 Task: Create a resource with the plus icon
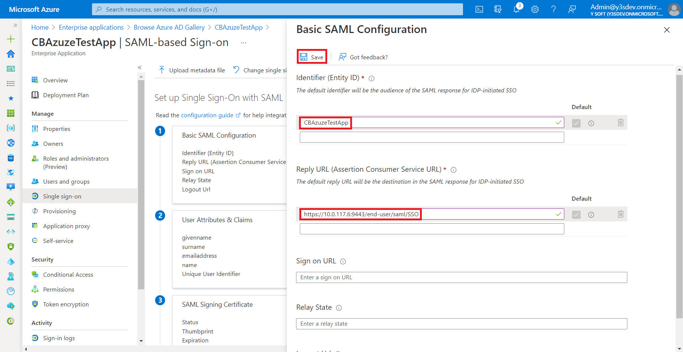click(x=11, y=39)
